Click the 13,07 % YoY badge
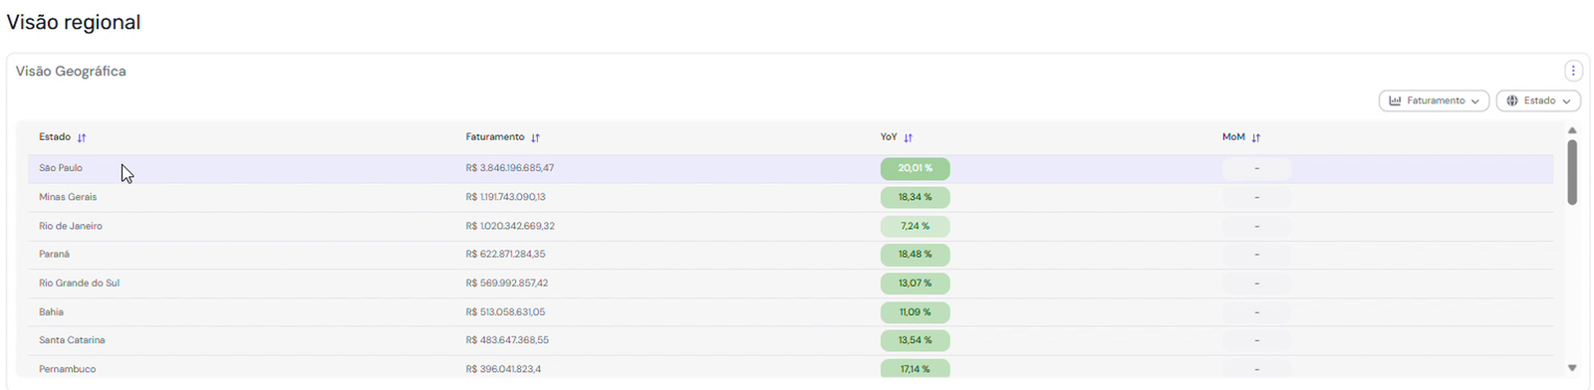1594x390 pixels. 915,283
